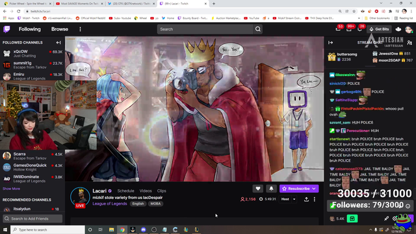
Task: Open itsalydun recommended channel
Action: tap(32, 209)
